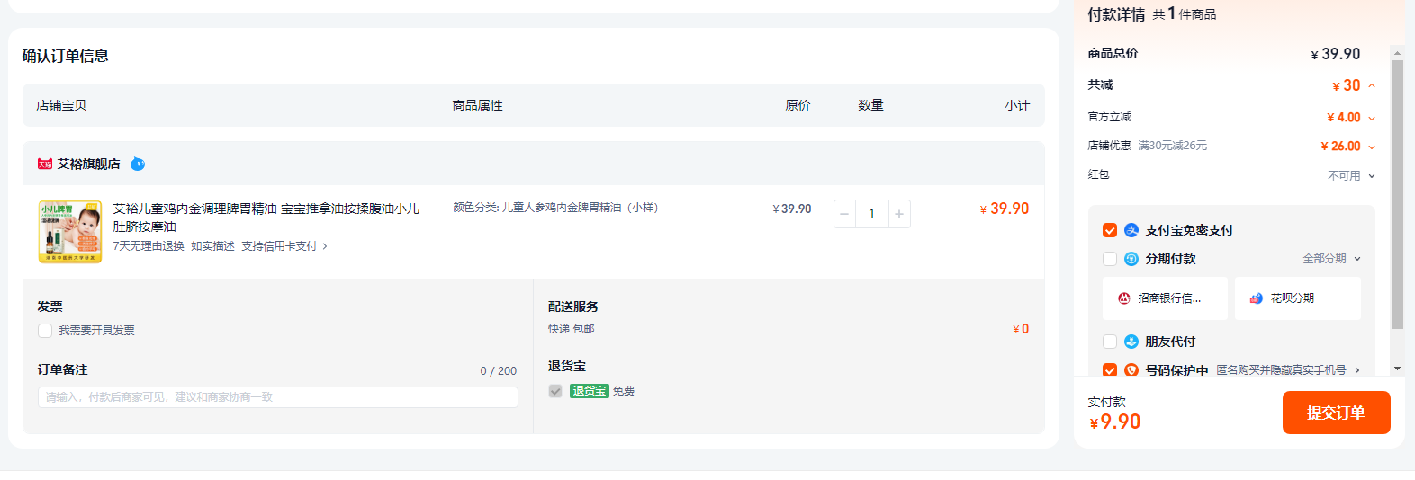The image size is (1415, 480).
Task: Click the 朋友代付 icon
Action: tap(1131, 342)
